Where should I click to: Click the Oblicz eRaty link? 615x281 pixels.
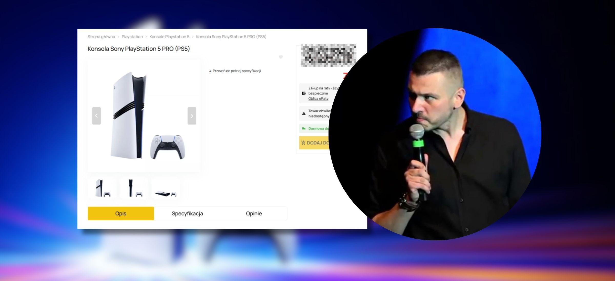pyautogui.click(x=318, y=99)
